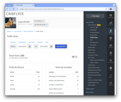
Task: Select Delete Agent menu item
Action: pyautogui.click(x=92, y=85)
